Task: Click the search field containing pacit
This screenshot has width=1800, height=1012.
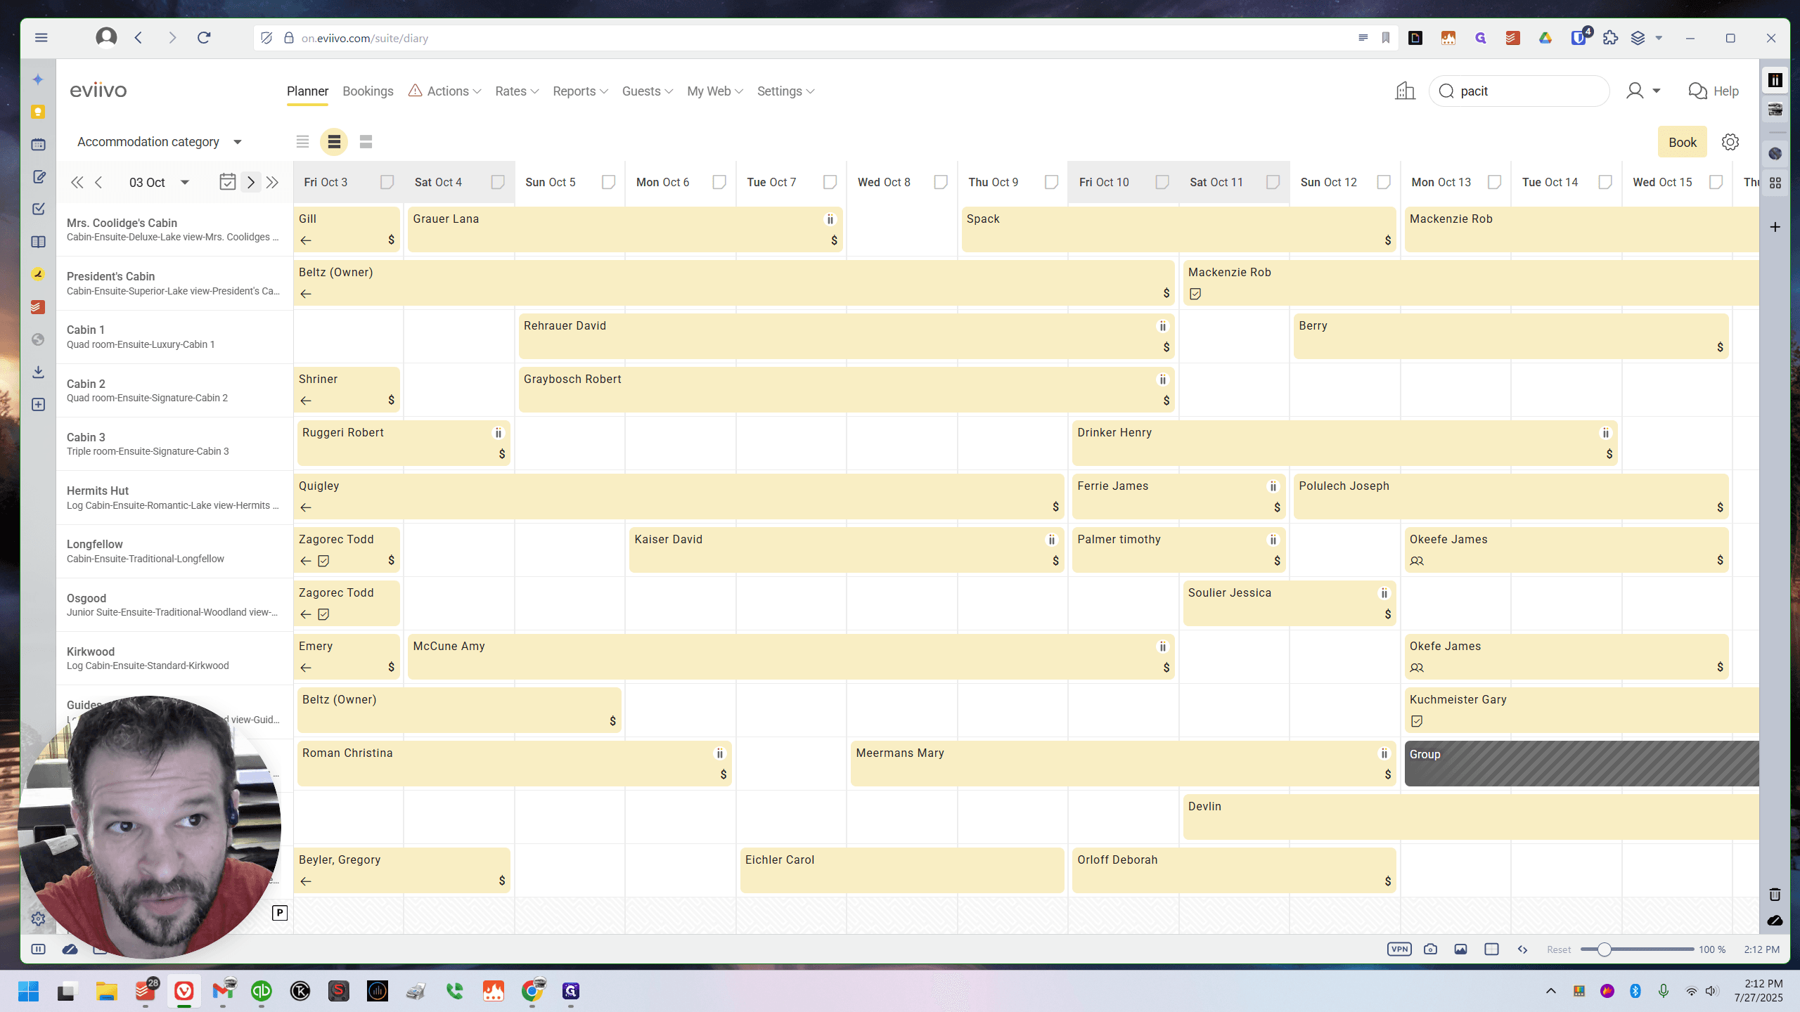Action: [1519, 91]
